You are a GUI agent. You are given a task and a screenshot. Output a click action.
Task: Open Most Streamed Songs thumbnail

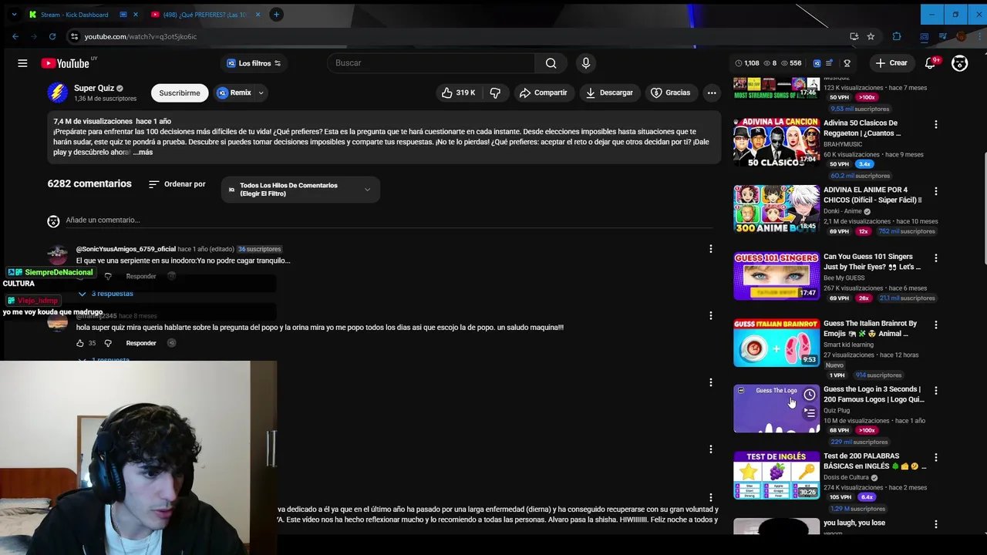tap(776, 88)
